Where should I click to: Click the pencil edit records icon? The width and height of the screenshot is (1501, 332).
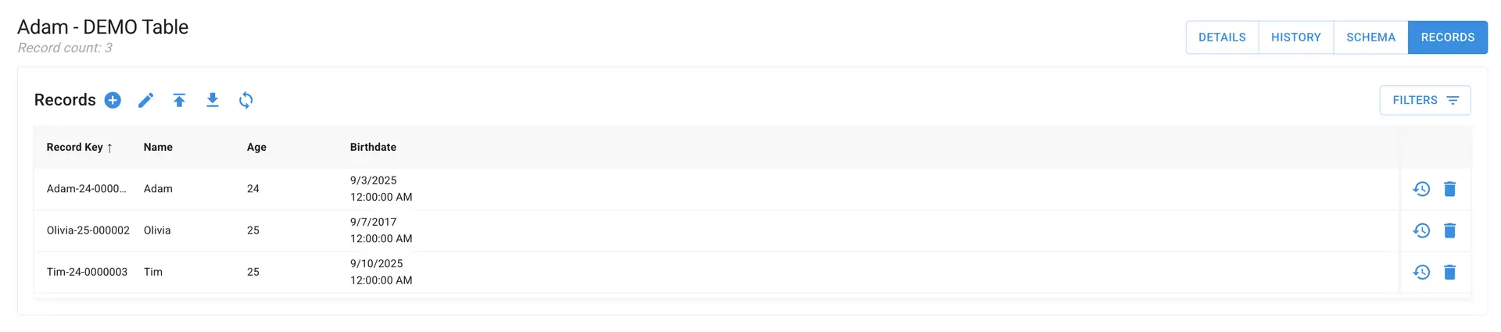[x=146, y=100]
